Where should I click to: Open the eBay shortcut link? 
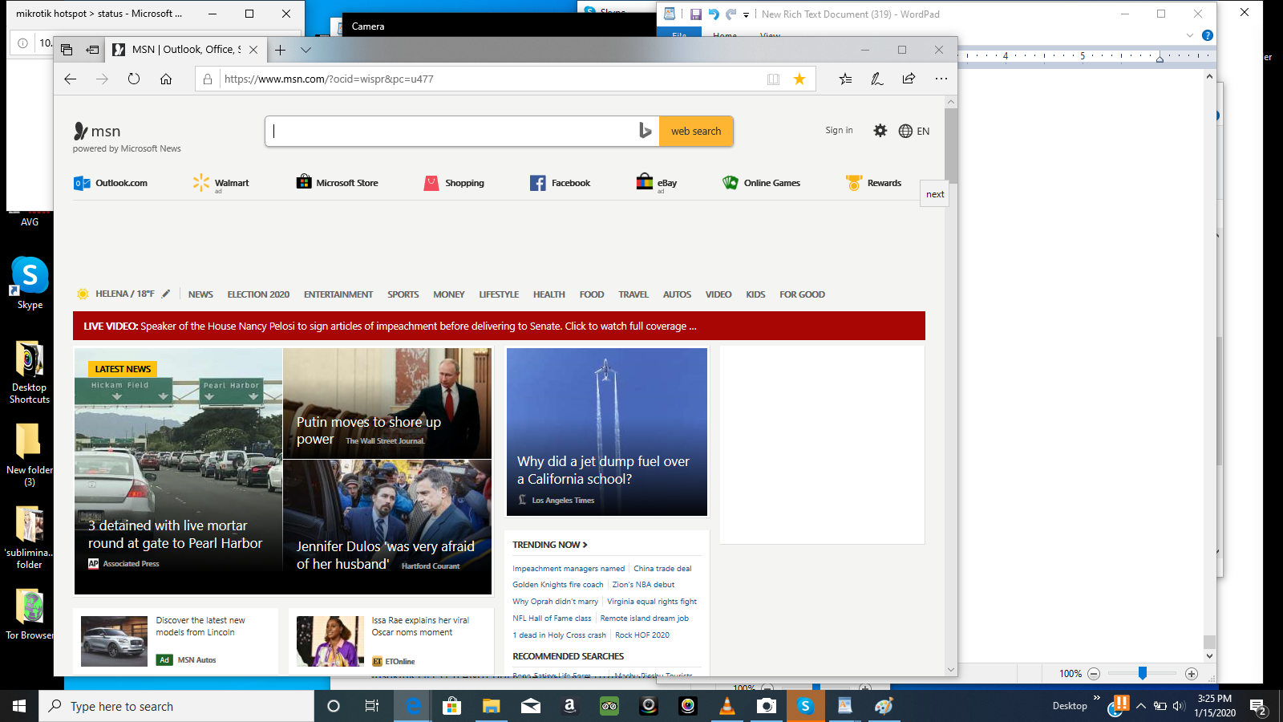point(657,183)
